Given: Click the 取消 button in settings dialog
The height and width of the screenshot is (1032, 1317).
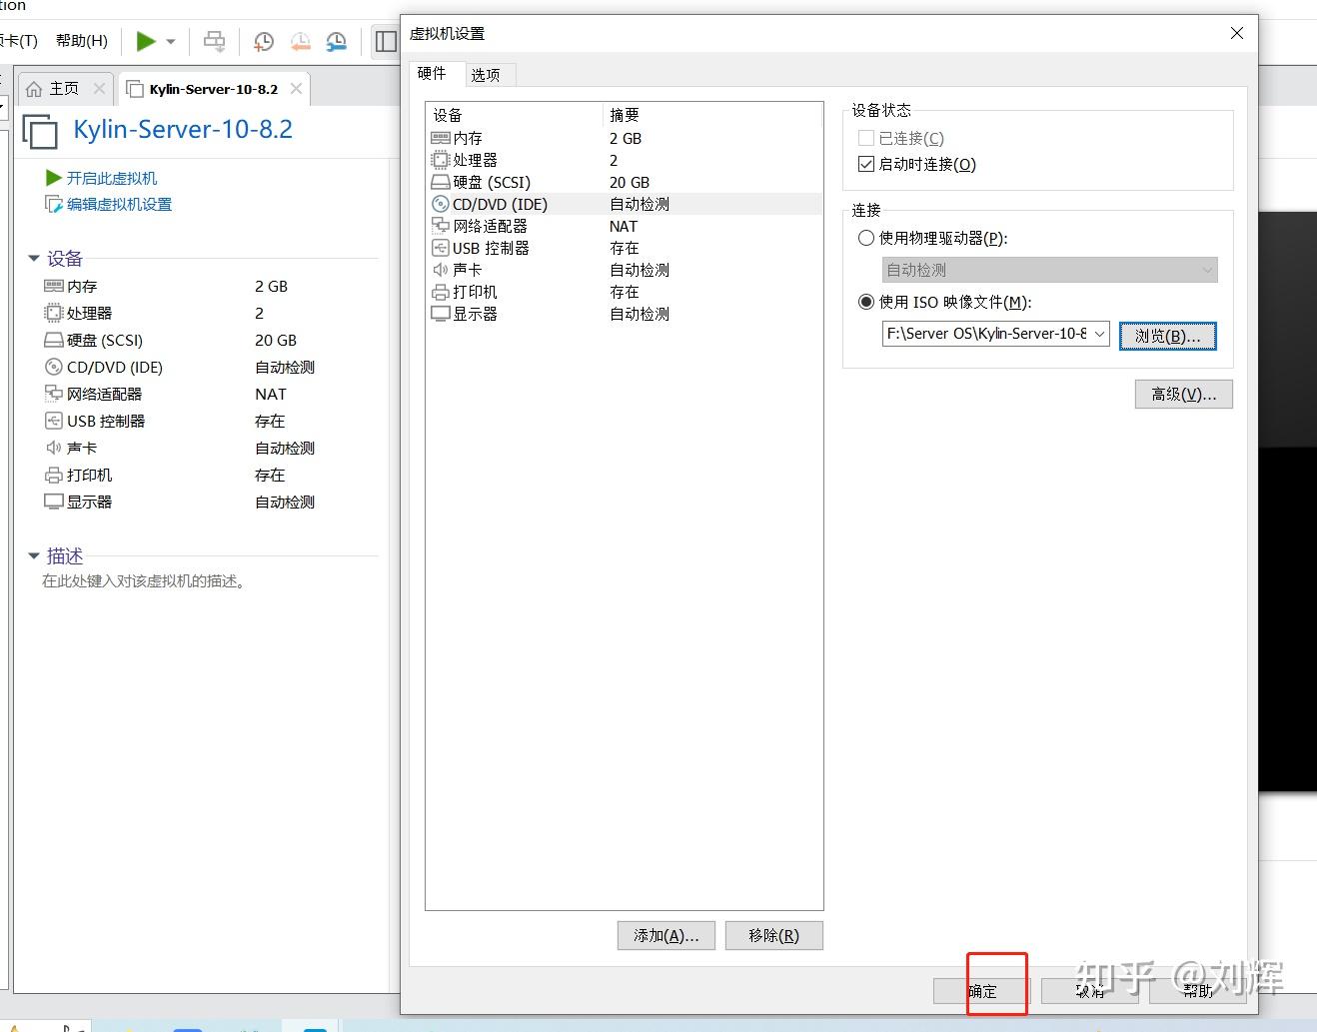Looking at the screenshot, I should click(1090, 990).
